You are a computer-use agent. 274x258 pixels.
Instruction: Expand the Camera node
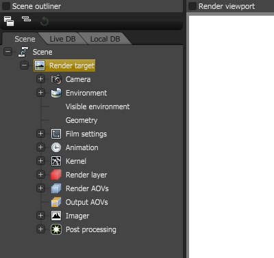coord(40,79)
